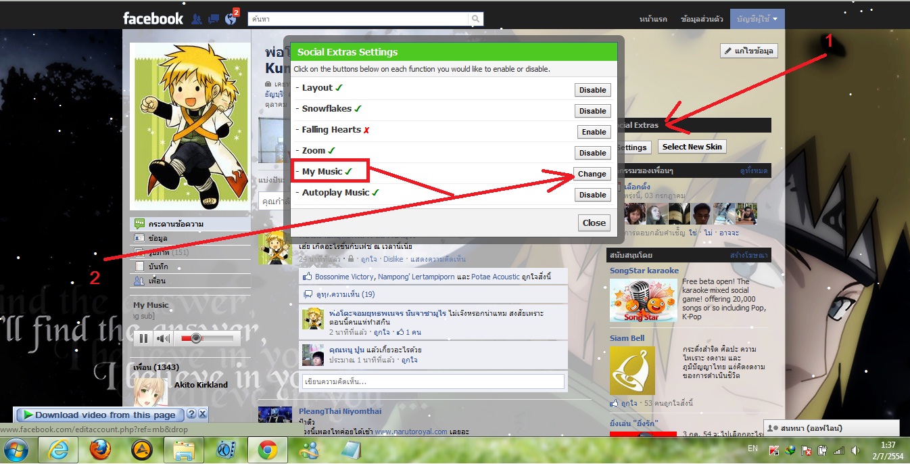Launch Firefox from taskbar
This screenshot has width=910, height=464.
pos(100,450)
